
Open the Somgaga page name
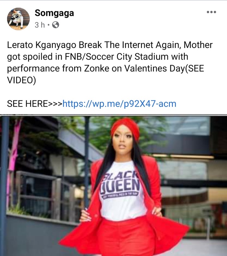pyautogui.click(x=54, y=13)
